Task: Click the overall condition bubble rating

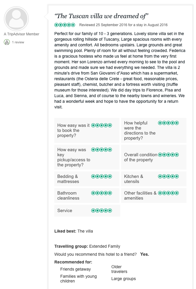Action: click(x=168, y=155)
